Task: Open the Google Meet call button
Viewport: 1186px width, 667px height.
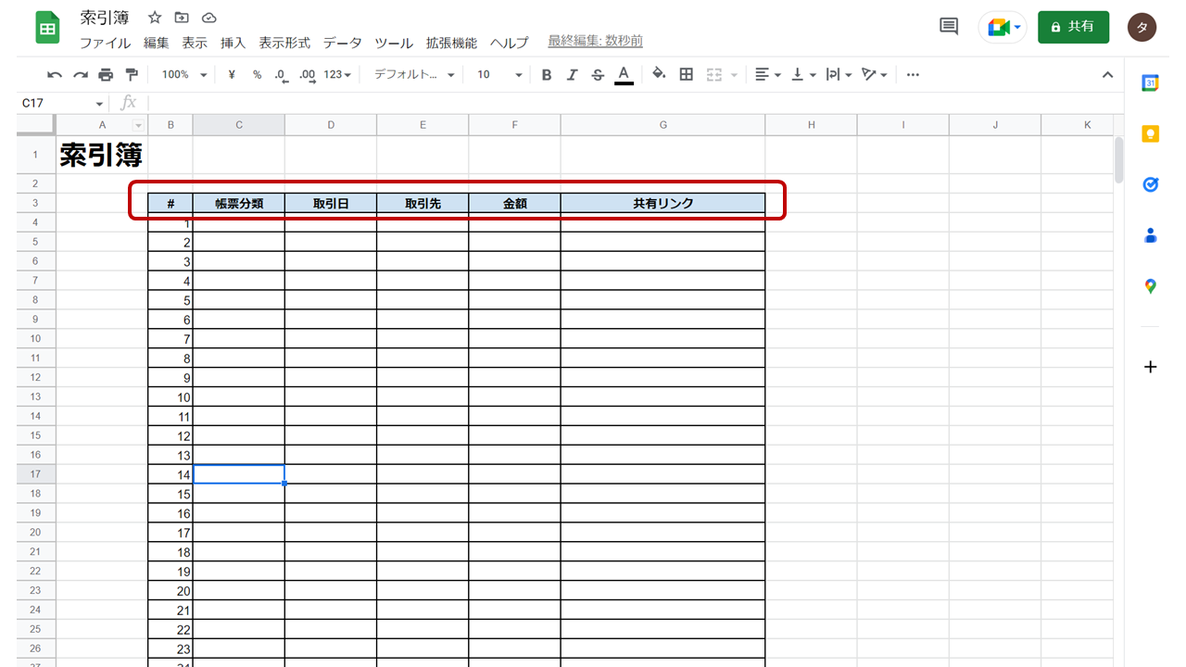Action: coord(1003,28)
